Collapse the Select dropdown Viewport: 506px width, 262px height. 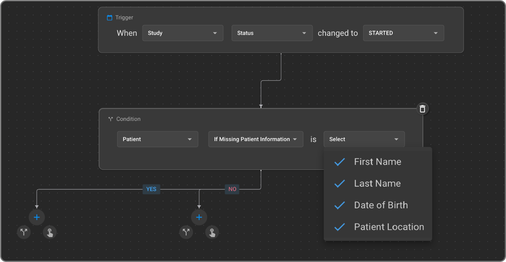coord(364,139)
